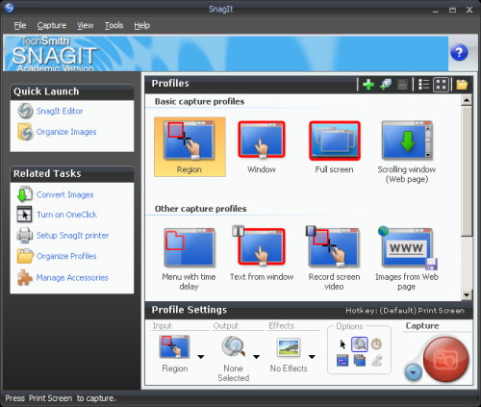Expand the Input dropdown arrow
Image resolution: width=481 pixels, height=407 pixels.
[201, 357]
